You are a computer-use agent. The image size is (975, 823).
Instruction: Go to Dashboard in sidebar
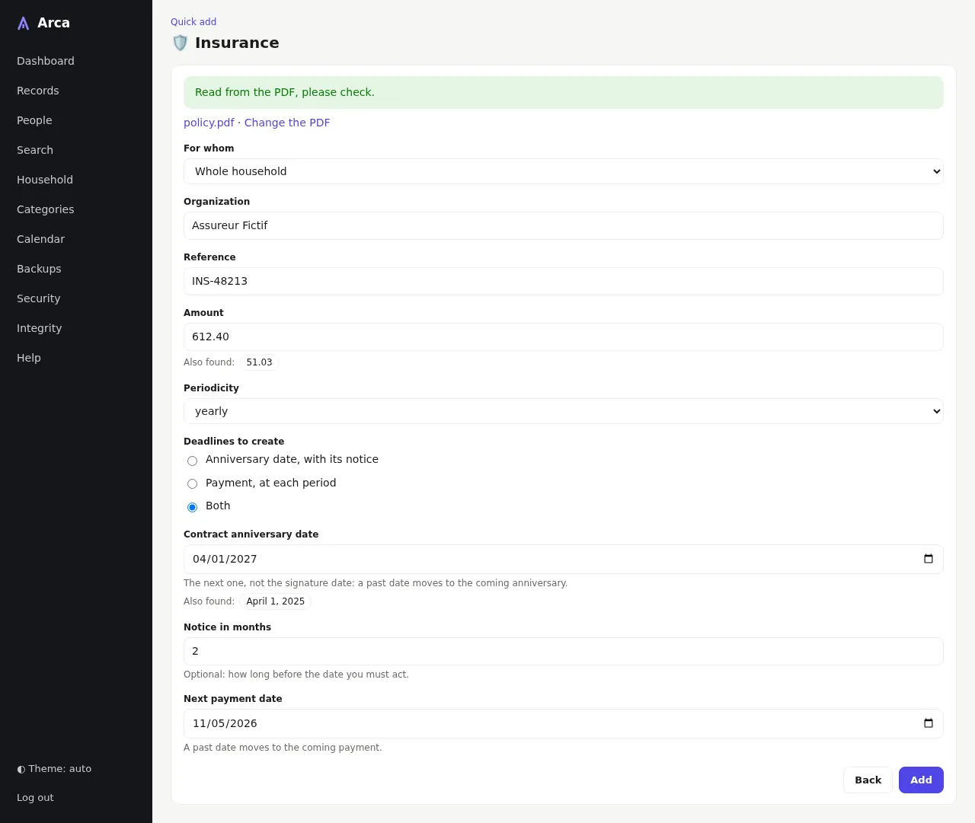[x=46, y=61]
